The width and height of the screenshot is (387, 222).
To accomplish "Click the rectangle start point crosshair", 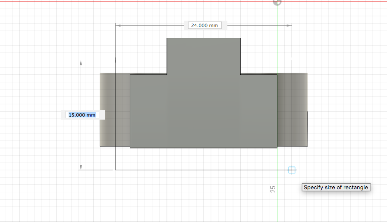I will pyautogui.click(x=116, y=60).
